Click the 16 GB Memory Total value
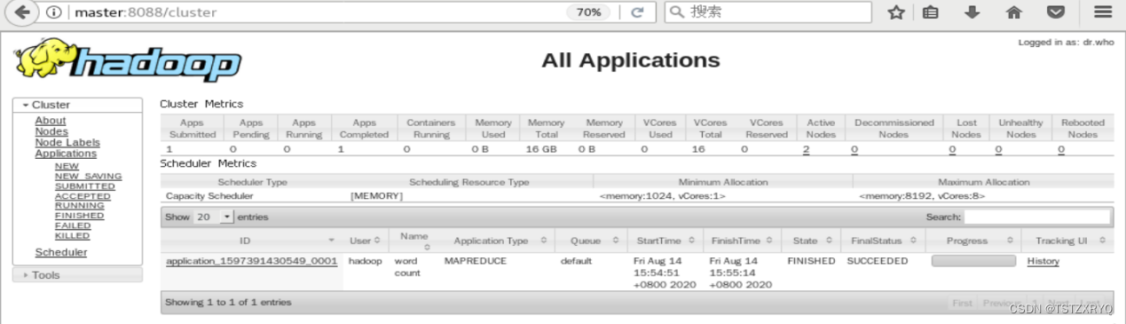The image size is (1126, 324). click(541, 149)
